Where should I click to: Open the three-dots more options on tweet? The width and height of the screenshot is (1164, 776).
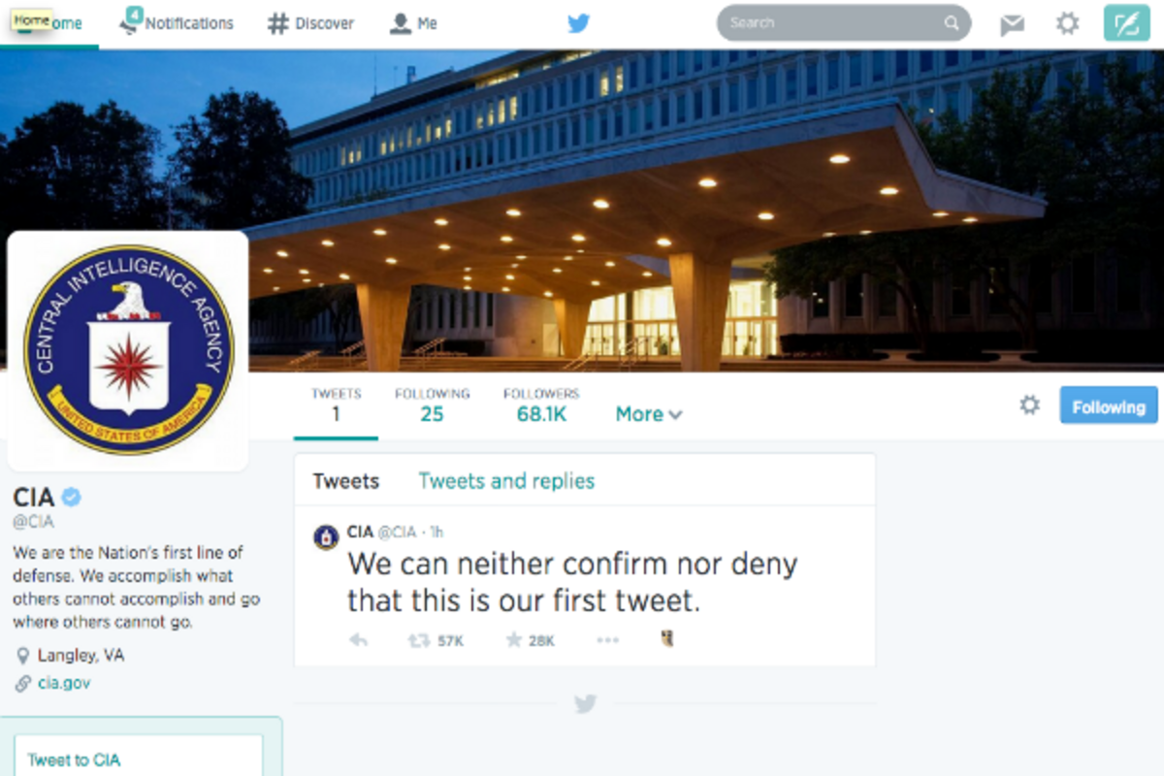[607, 640]
